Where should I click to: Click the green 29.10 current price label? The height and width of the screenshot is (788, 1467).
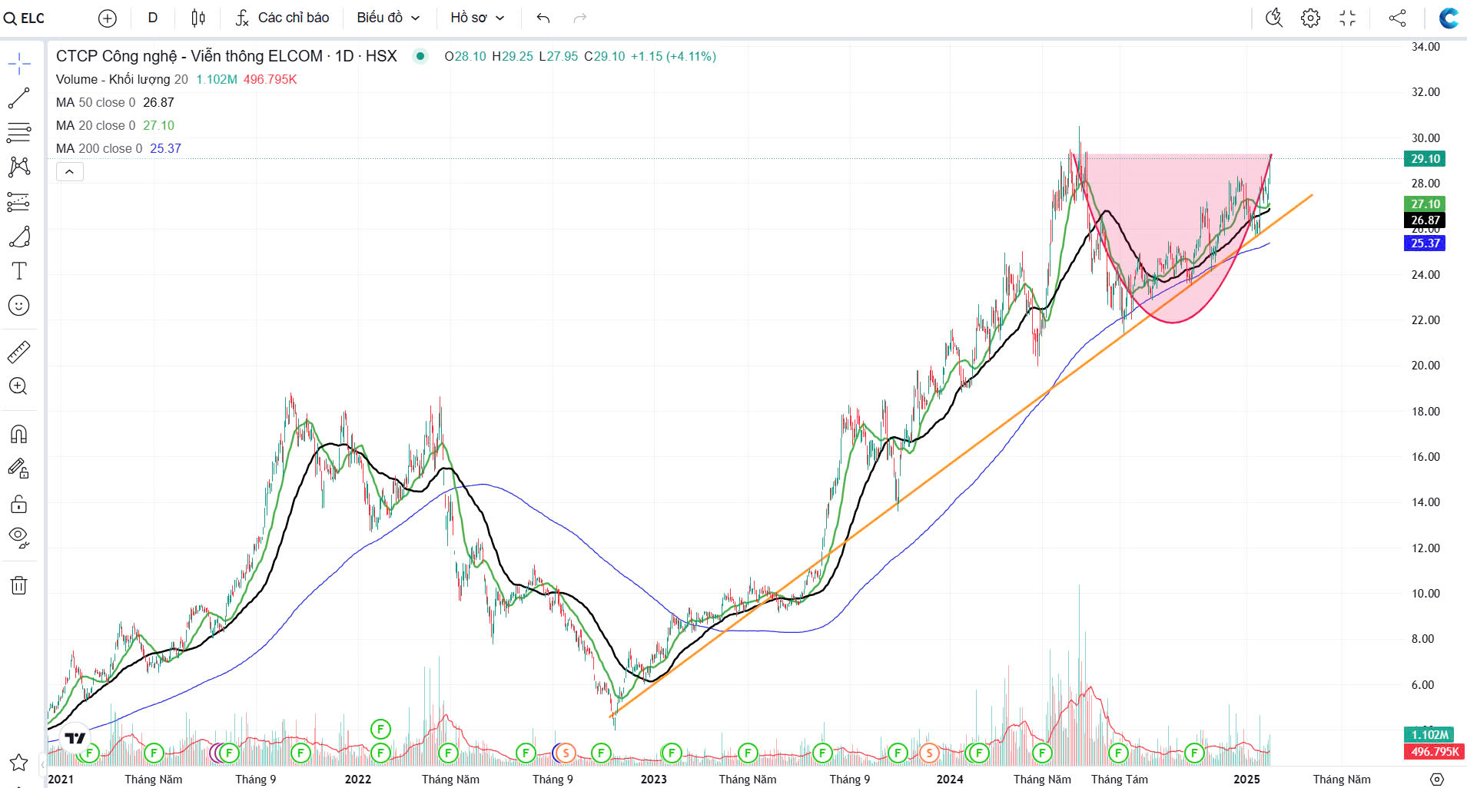coord(1425,159)
